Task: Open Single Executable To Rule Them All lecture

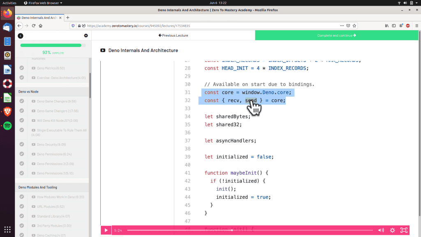Action: click(59, 132)
